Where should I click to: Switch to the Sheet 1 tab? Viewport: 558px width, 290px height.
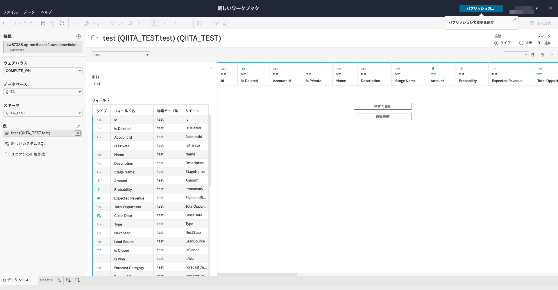click(46, 280)
